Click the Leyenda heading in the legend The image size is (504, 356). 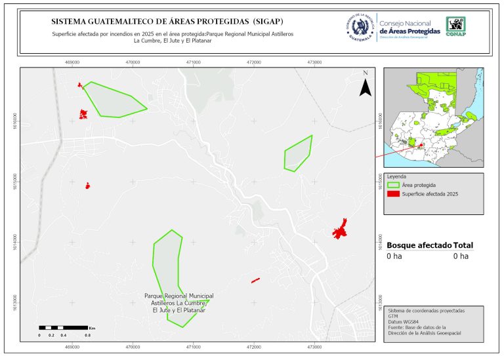click(398, 176)
